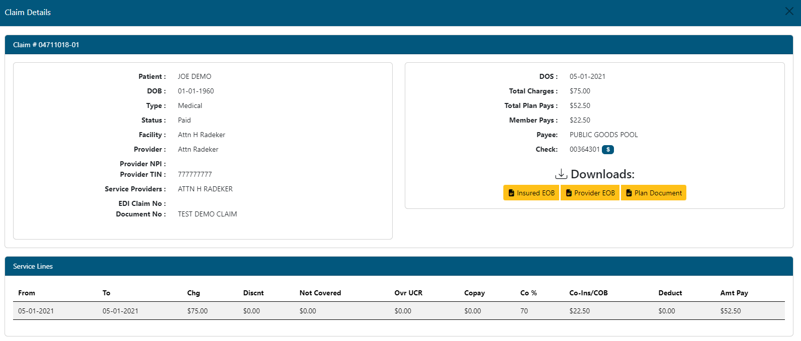Click the To date cell in the service line
This screenshot has width=801, height=341.
[121, 311]
